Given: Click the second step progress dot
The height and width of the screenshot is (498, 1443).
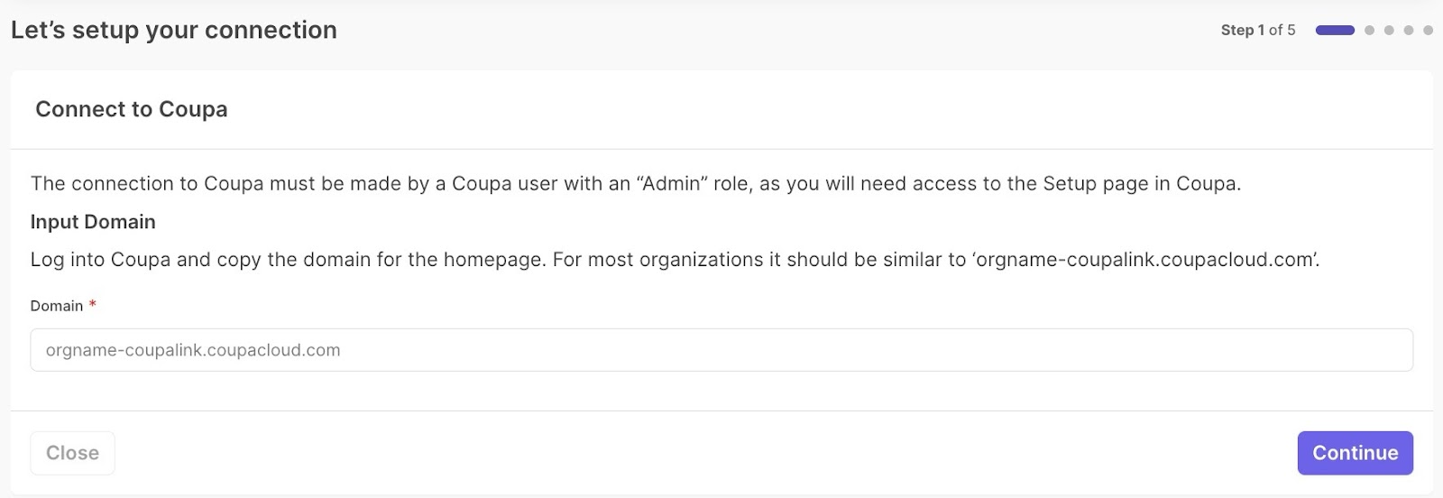Looking at the screenshot, I should pyautogui.click(x=1369, y=30).
